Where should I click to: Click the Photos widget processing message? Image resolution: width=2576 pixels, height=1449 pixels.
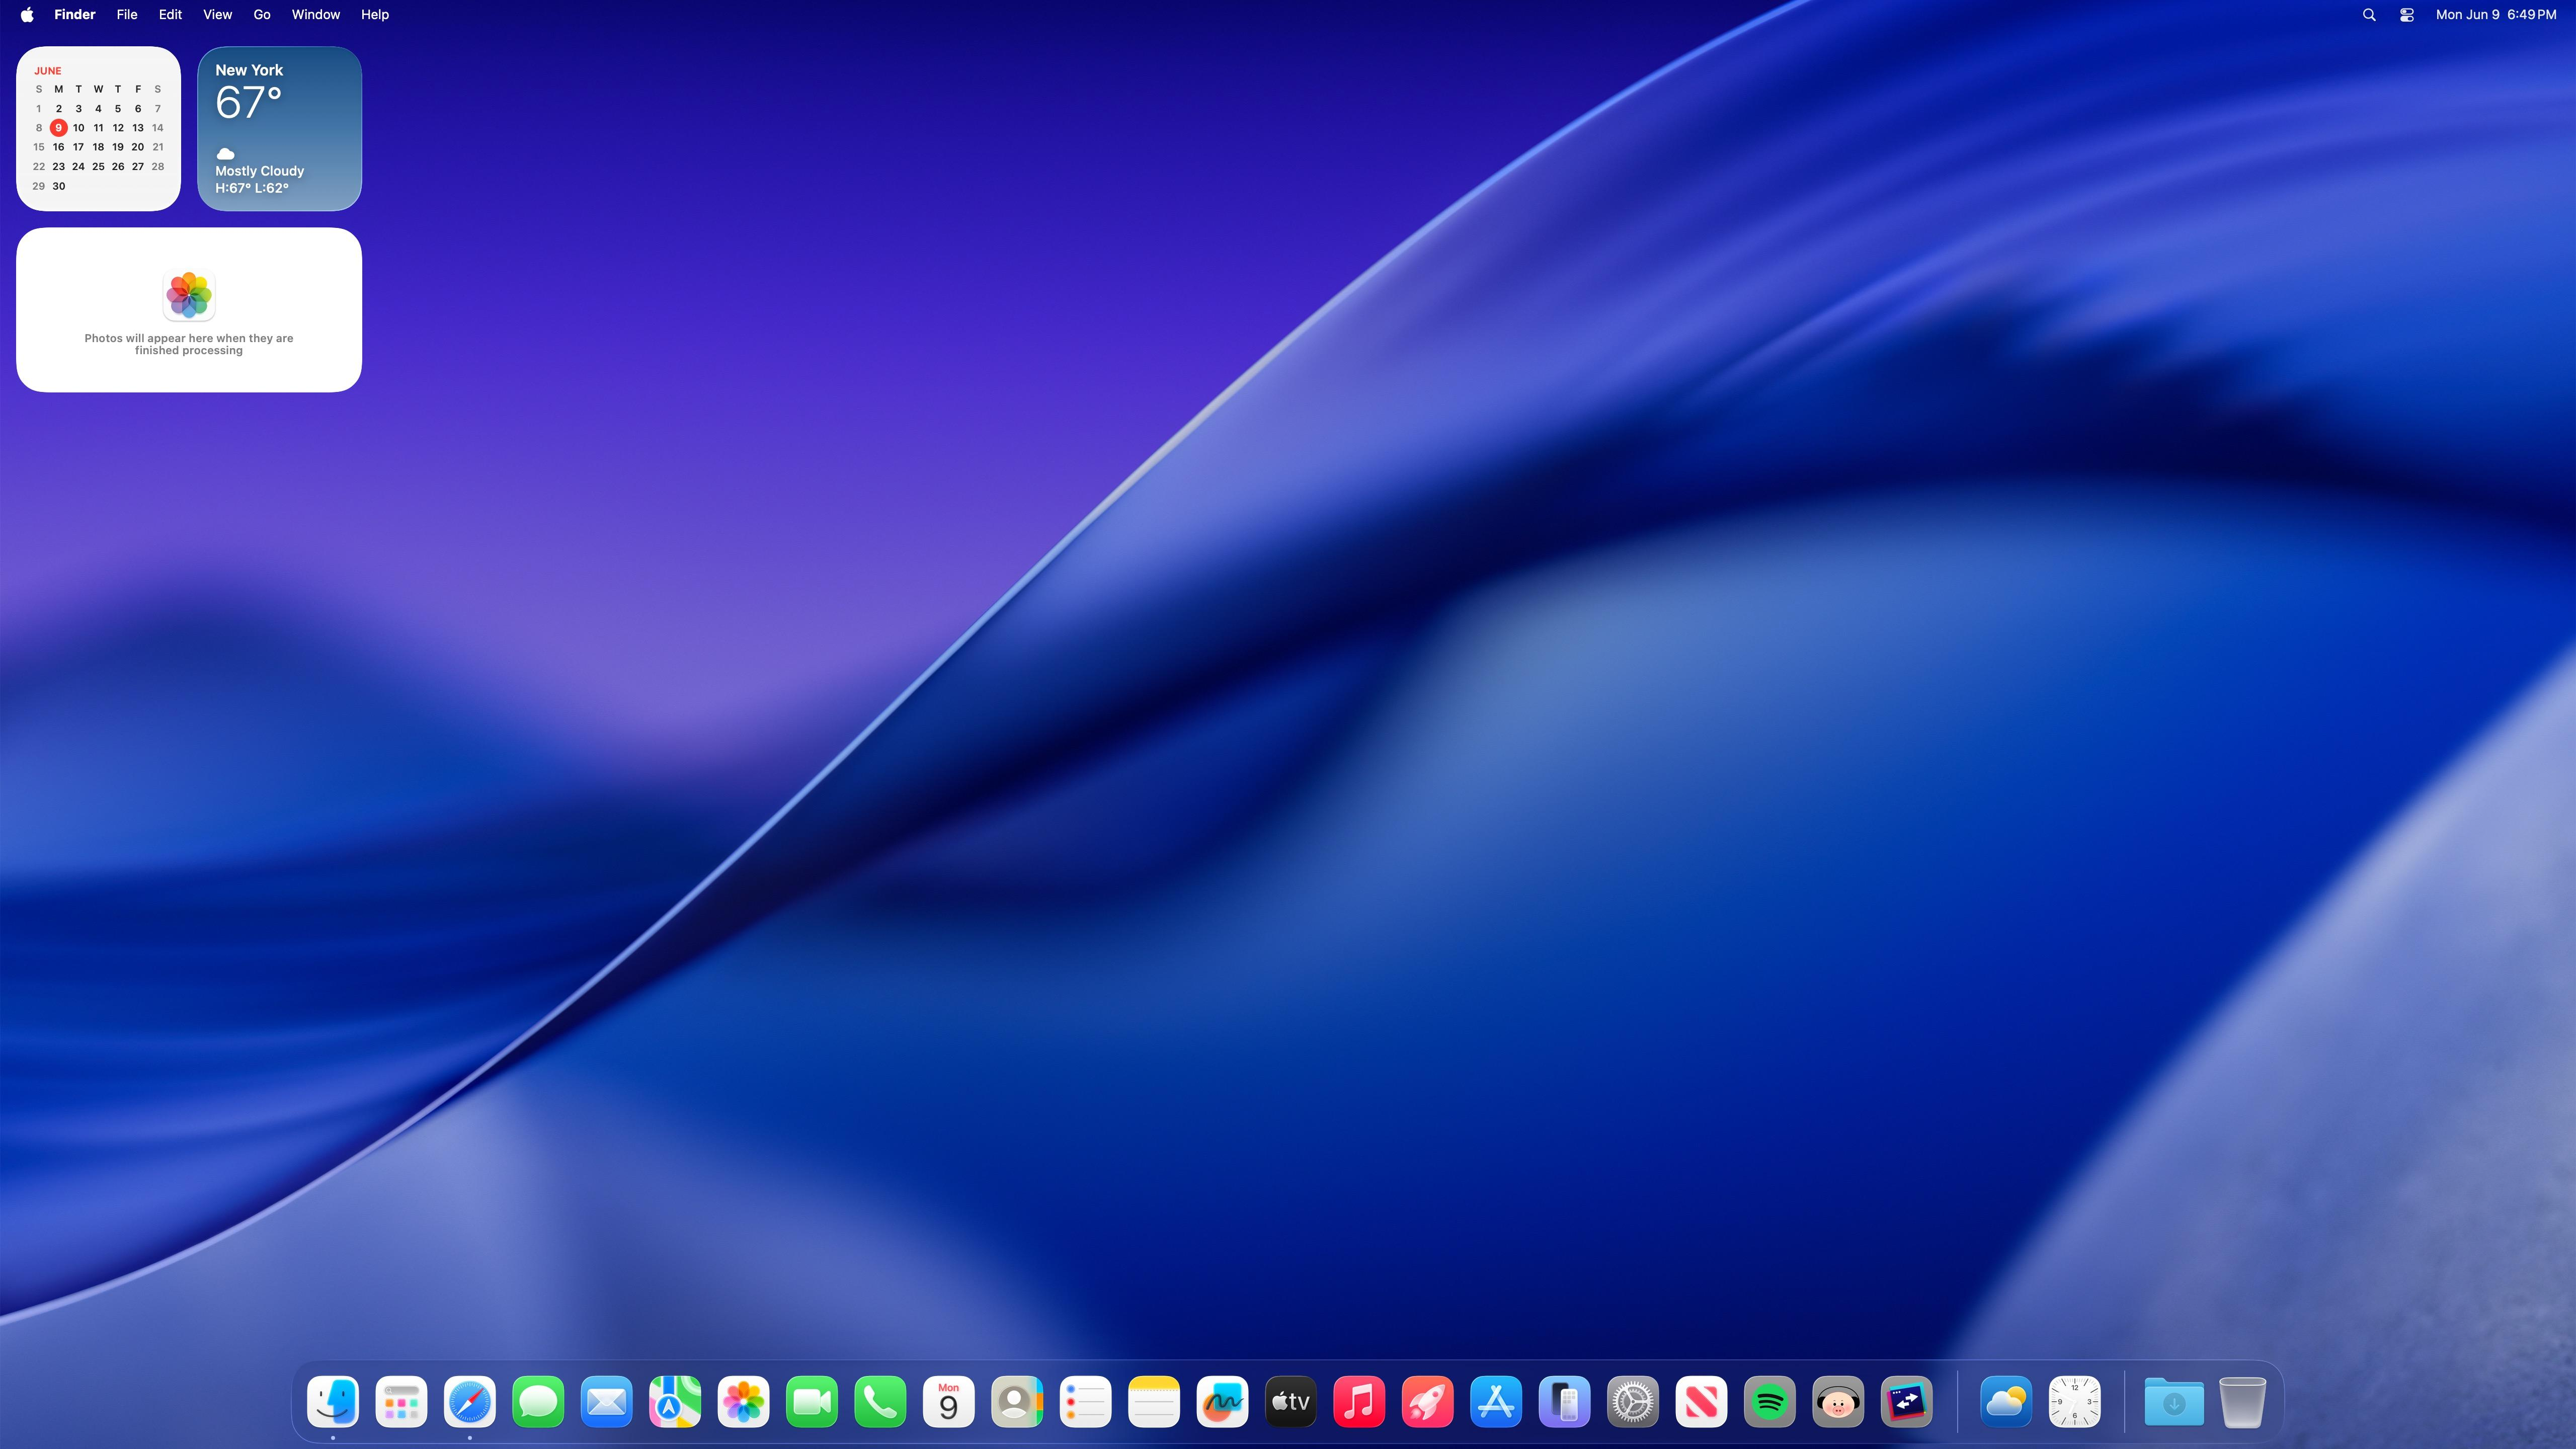point(189,344)
